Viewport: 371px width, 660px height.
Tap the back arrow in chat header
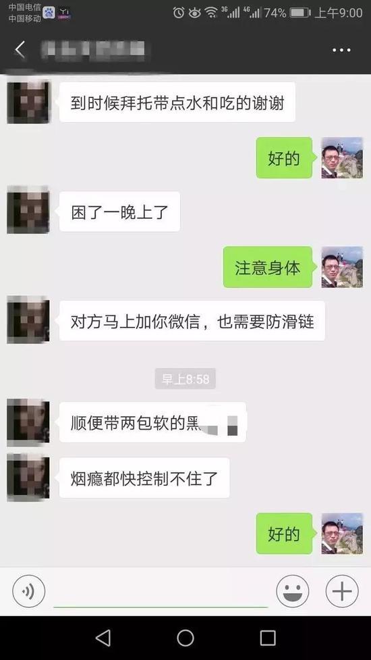[x=20, y=50]
